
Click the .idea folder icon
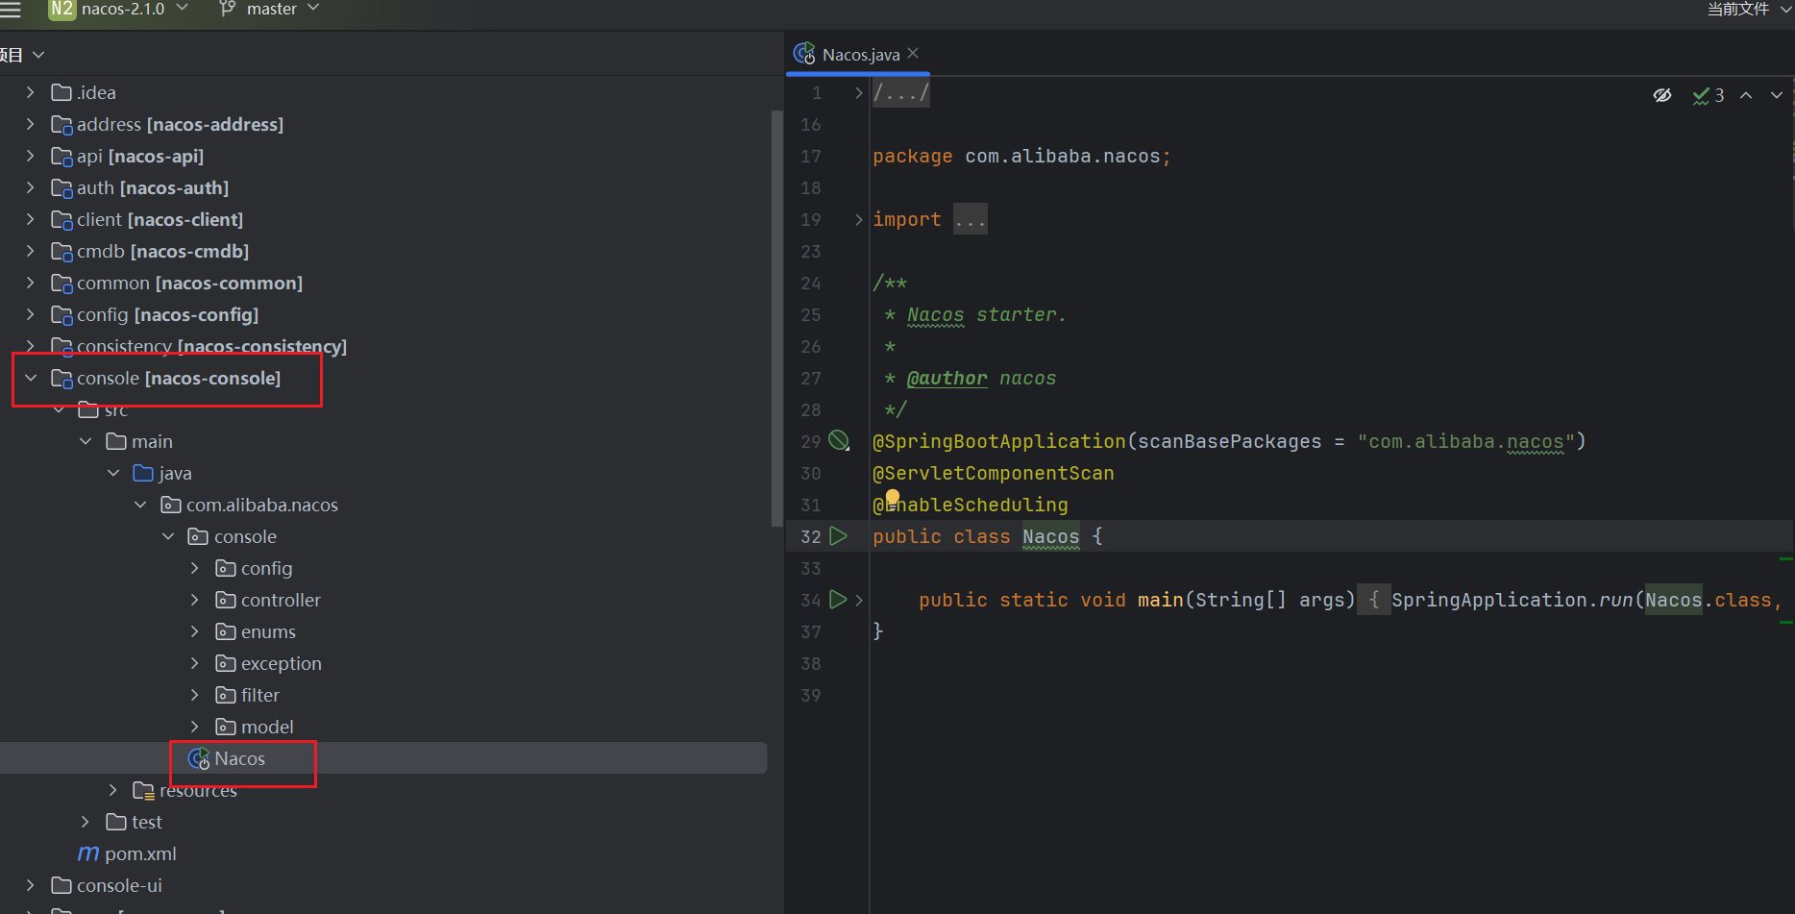[61, 92]
